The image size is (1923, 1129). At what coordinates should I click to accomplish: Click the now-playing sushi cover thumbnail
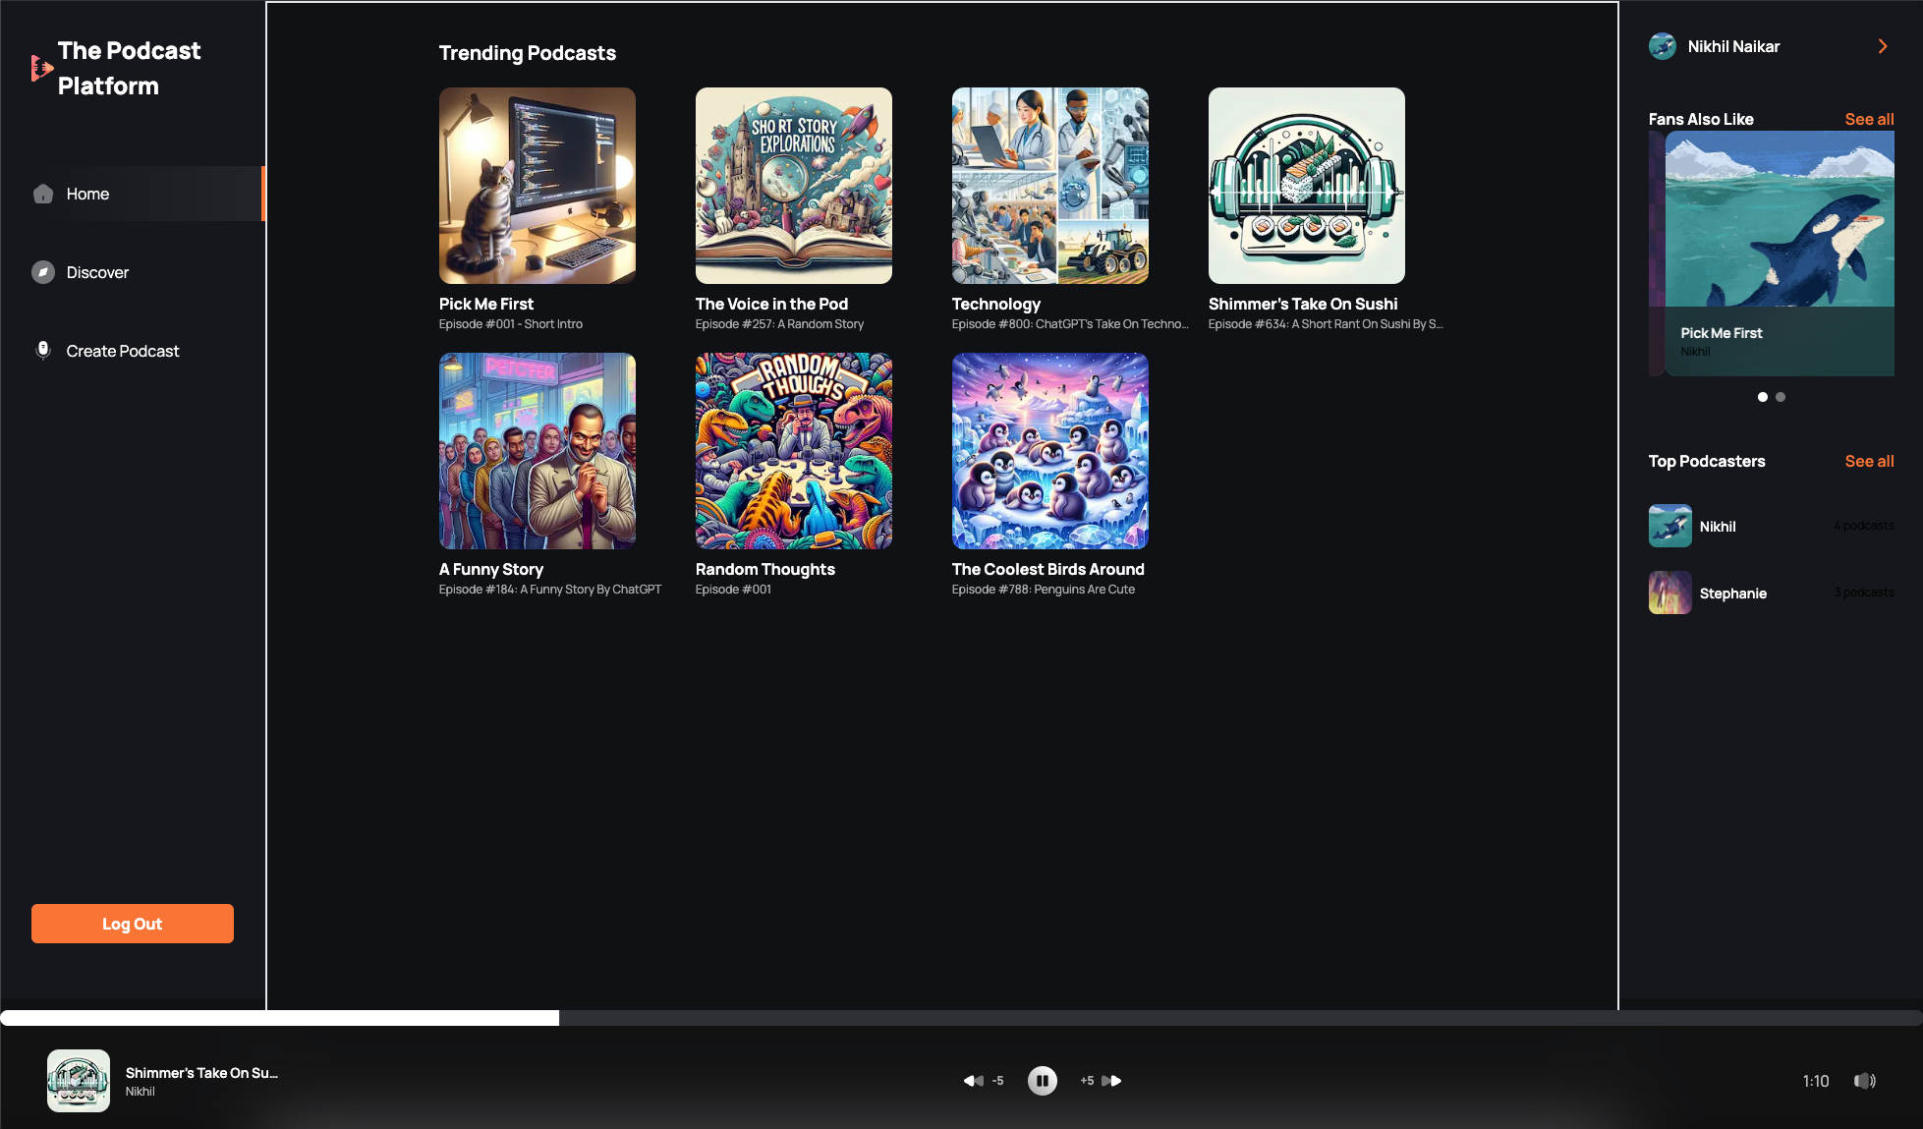[x=79, y=1081]
